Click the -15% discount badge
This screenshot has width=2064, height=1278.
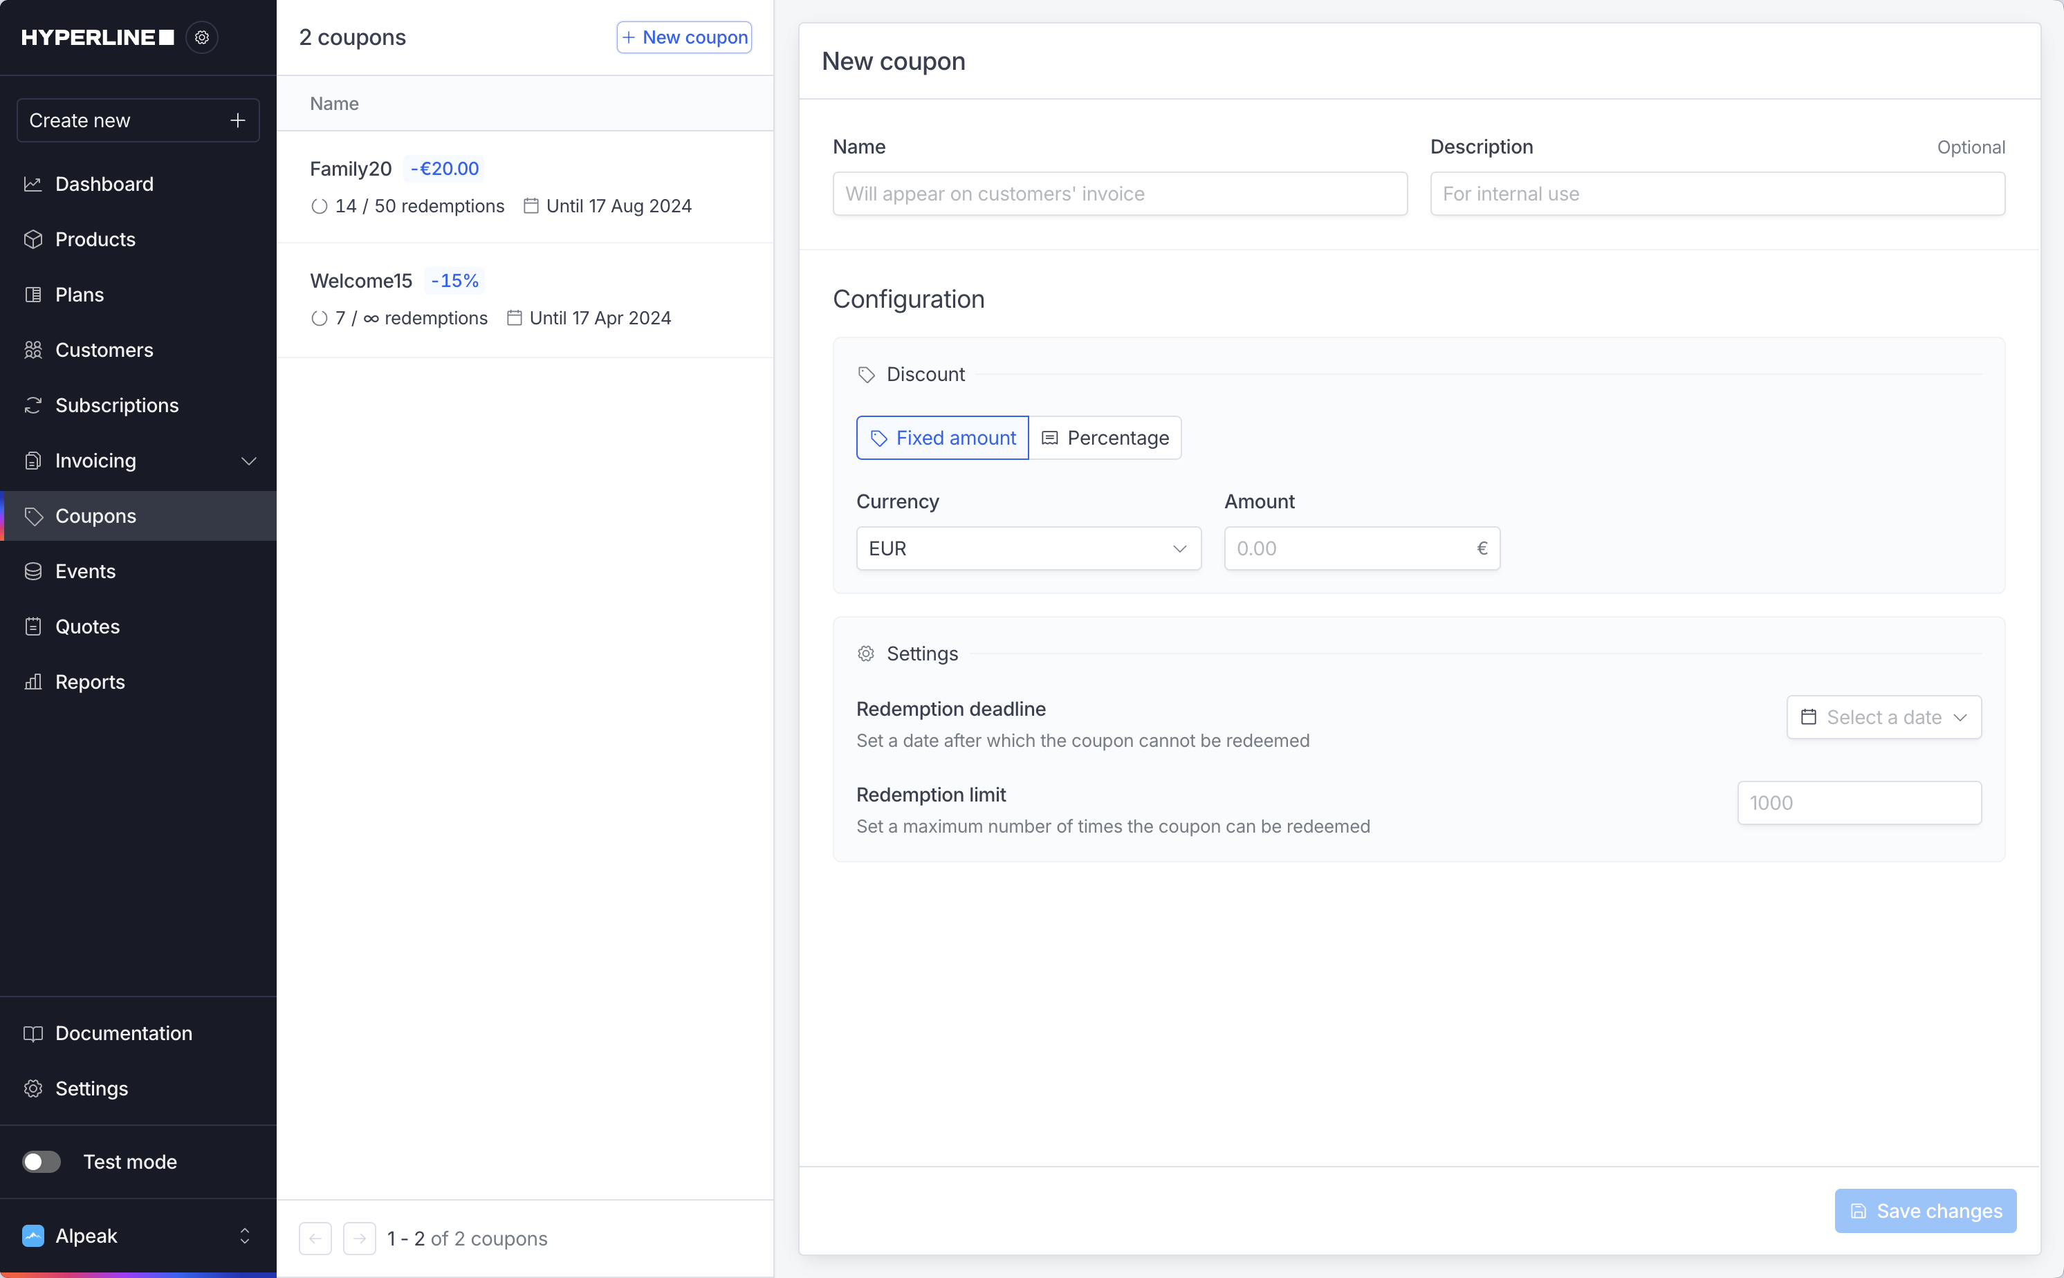(x=454, y=280)
